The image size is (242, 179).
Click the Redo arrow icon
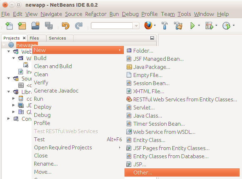tap(79, 25)
